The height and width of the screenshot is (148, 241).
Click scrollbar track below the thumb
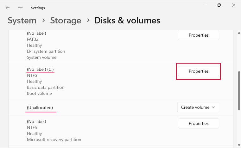pyautogui.click(x=239, y=126)
